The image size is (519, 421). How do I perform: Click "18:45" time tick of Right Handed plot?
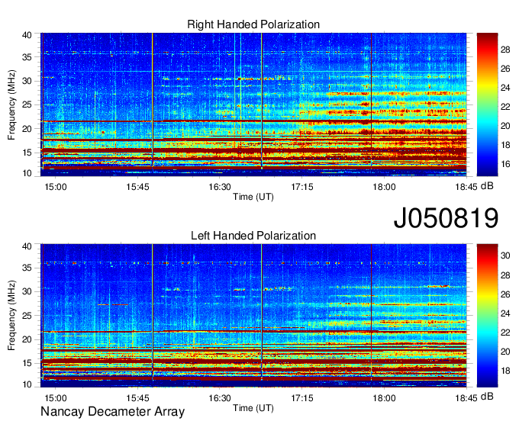pos(466,187)
